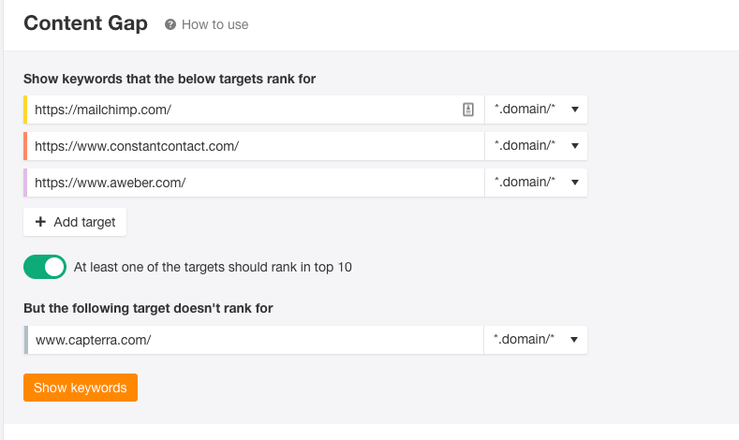This screenshot has width=739, height=440.
Task: Expand the aweber *.domain/* dropdown
Action: (537, 183)
